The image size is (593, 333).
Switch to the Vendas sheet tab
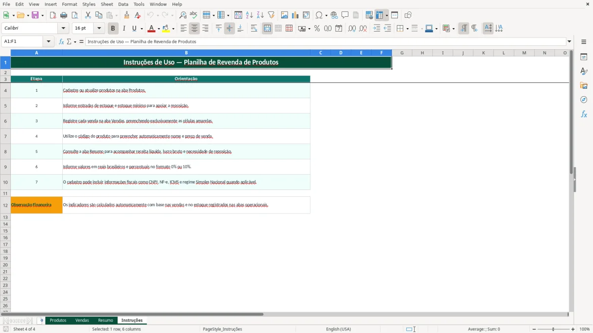pos(82,320)
